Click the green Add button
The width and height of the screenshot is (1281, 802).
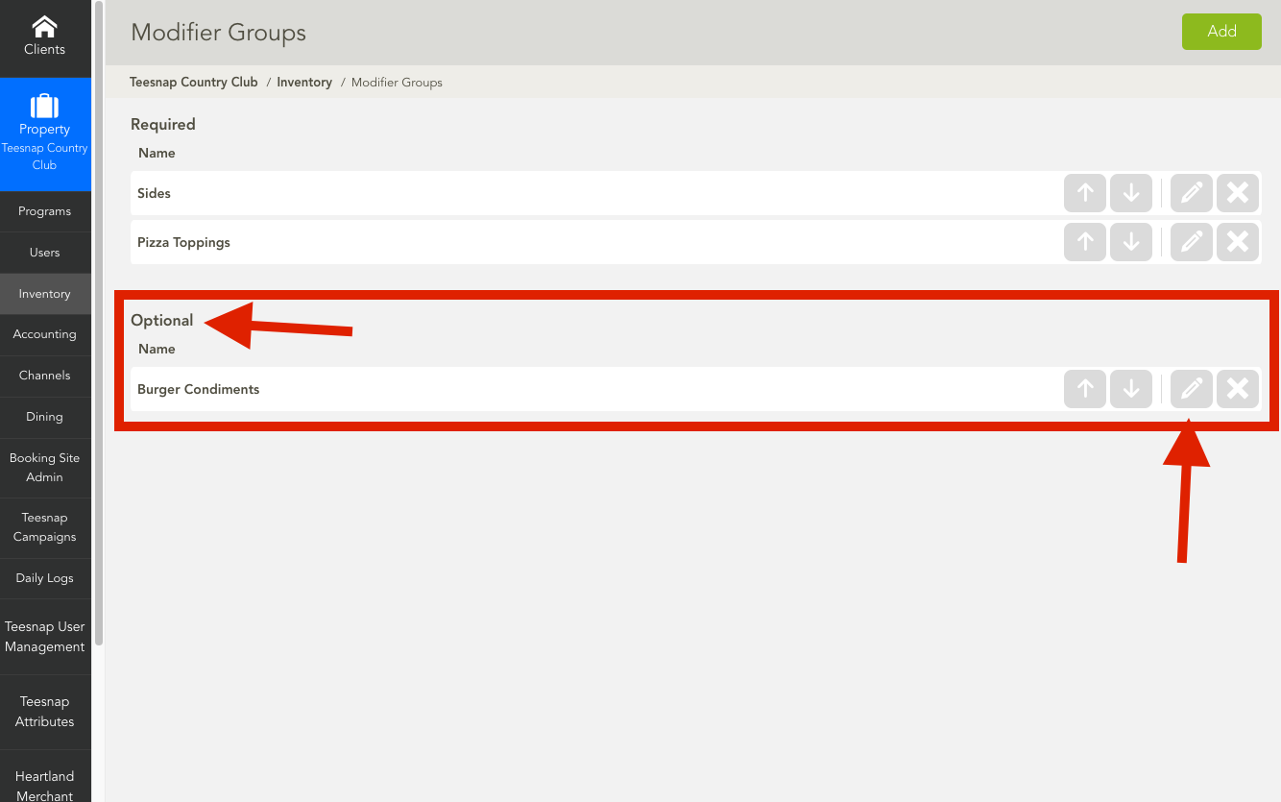click(1221, 32)
